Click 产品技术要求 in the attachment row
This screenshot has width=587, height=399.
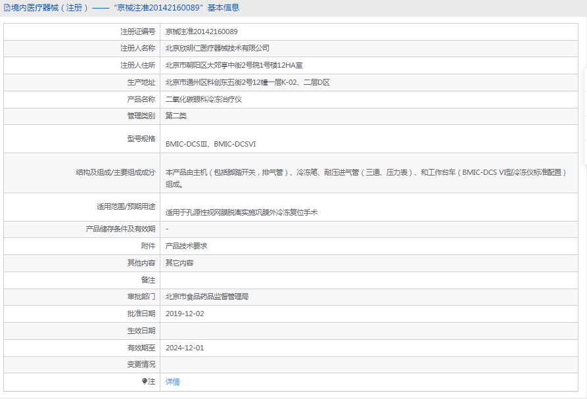click(x=186, y=246)
